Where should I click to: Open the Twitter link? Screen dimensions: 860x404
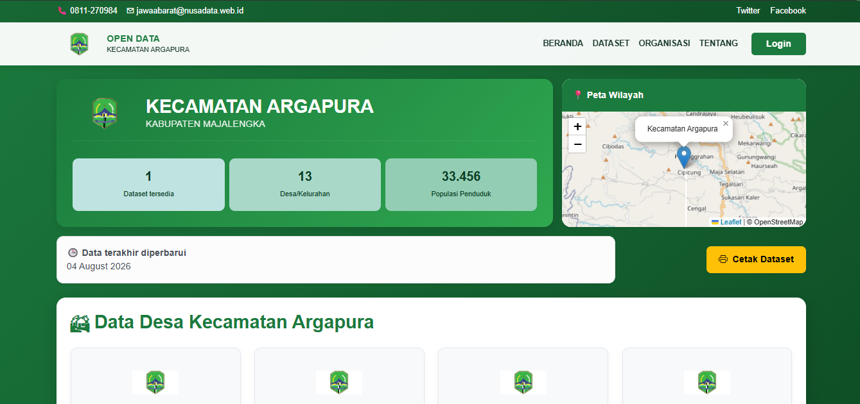[x=748, y=11]
